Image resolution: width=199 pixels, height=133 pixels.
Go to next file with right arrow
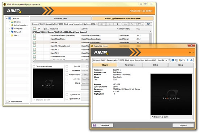[191, 60]
